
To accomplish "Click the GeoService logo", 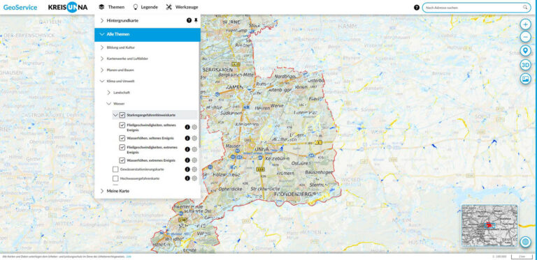I will coord(20,7).
